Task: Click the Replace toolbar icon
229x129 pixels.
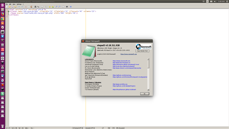Action: [38, 7]
